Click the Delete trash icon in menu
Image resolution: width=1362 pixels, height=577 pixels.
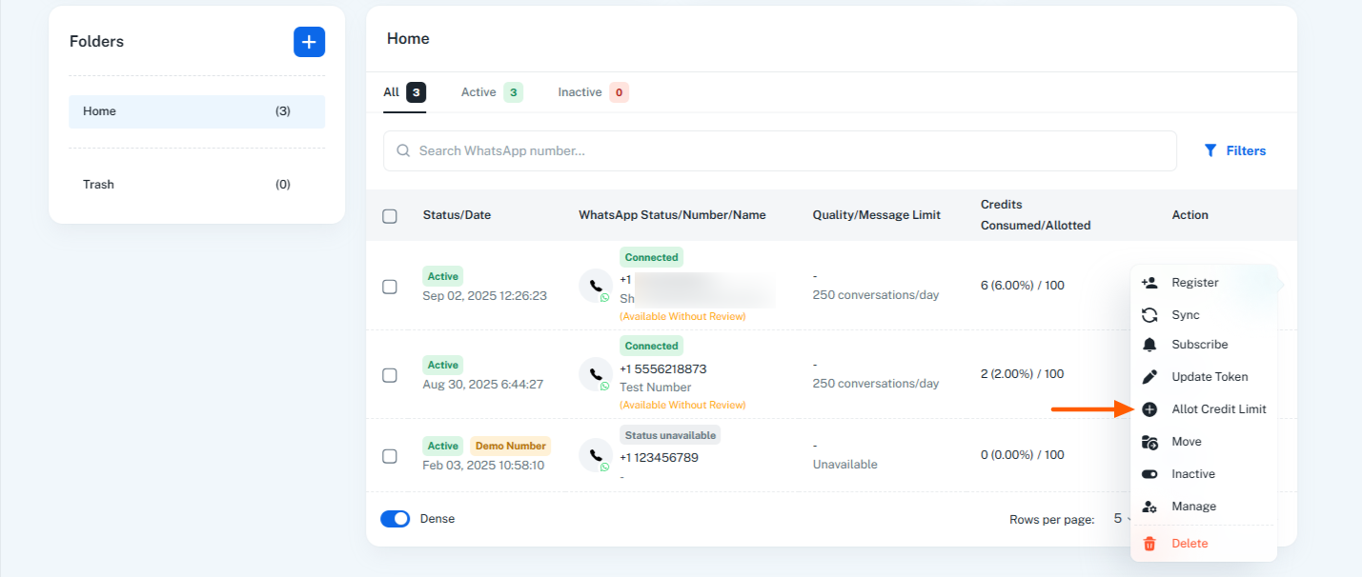[1149, 544]
